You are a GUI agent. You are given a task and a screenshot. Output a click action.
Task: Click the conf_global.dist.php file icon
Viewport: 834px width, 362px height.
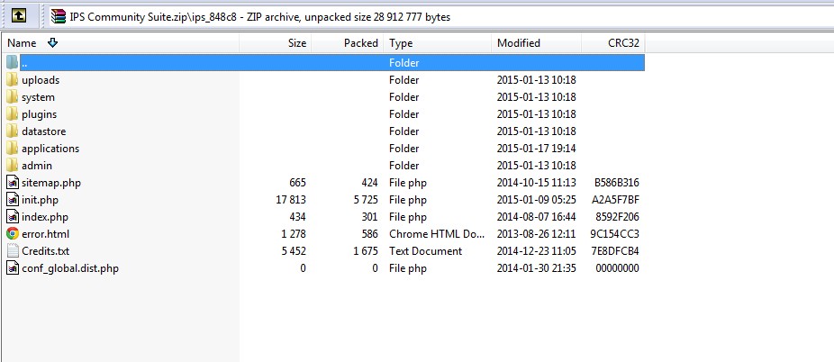click(x=13, y=268)
